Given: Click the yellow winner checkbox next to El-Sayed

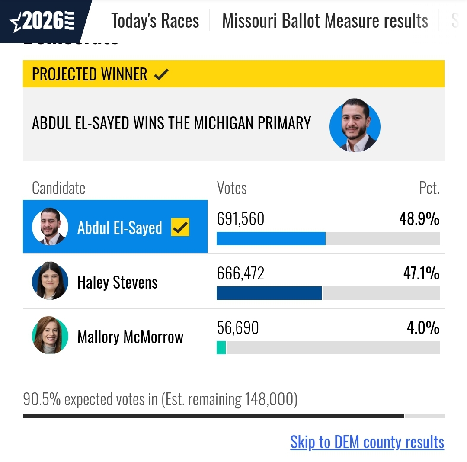Looking at the screenshot, I should [180, 227].
